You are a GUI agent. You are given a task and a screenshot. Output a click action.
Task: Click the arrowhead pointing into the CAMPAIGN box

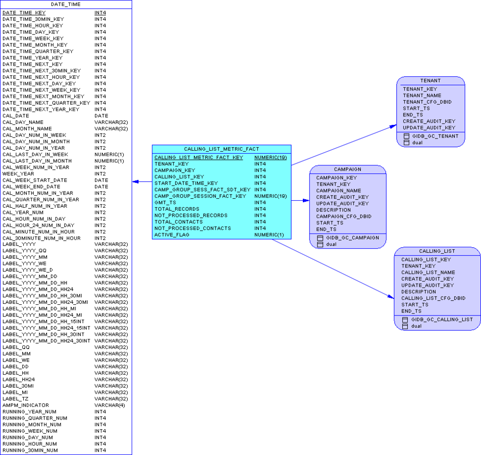[306, 201]
